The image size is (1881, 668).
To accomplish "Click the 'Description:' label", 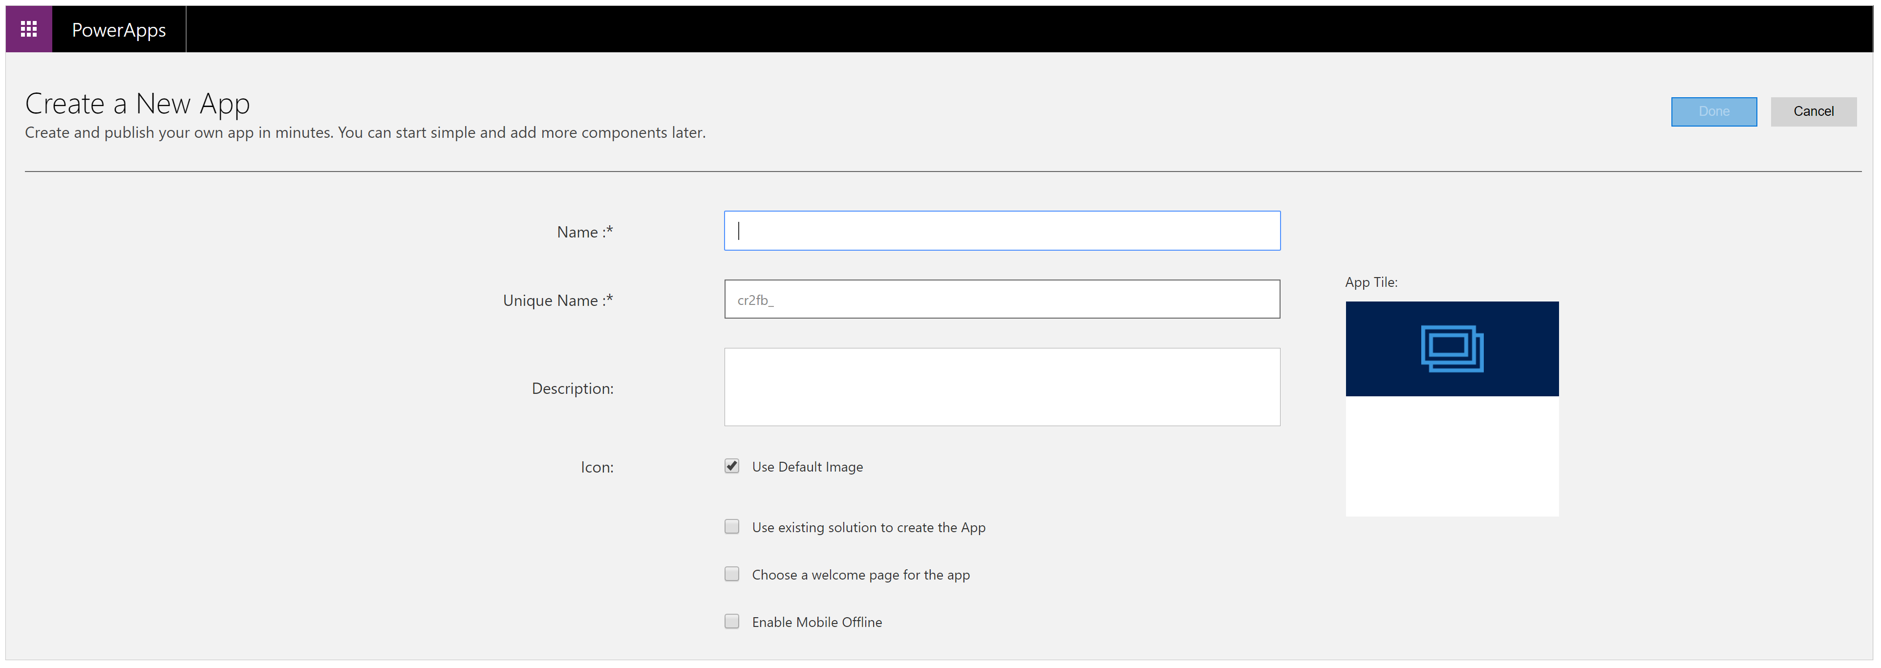I will pos(573,388).
